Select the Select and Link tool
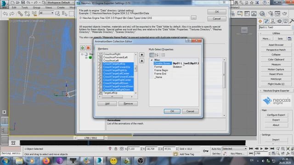Viewport: 294px width, 165px height. coord(20,13)
